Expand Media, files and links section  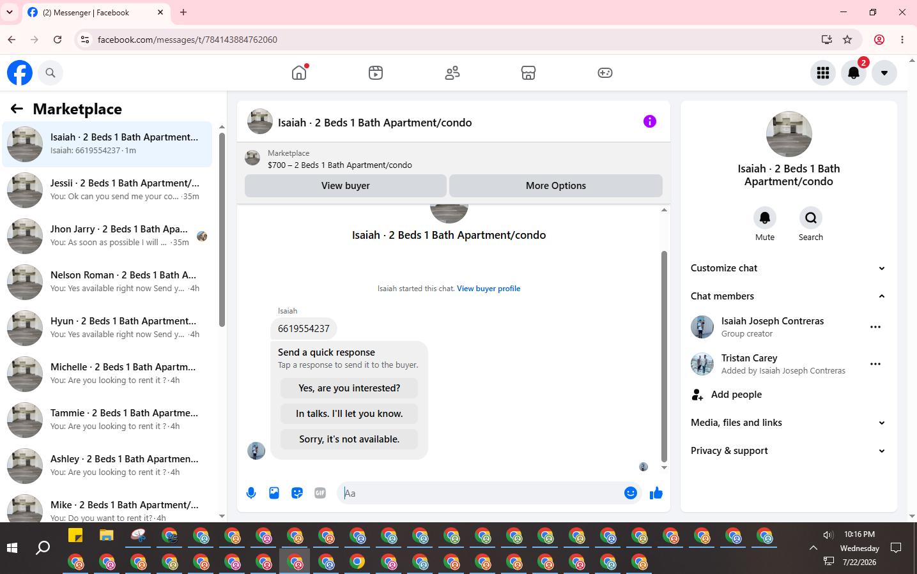tap(788, 423)
